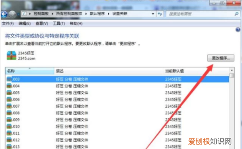Click the archive icon of .009 row
This screenshot has height=149, width=242.
[9, 120]
